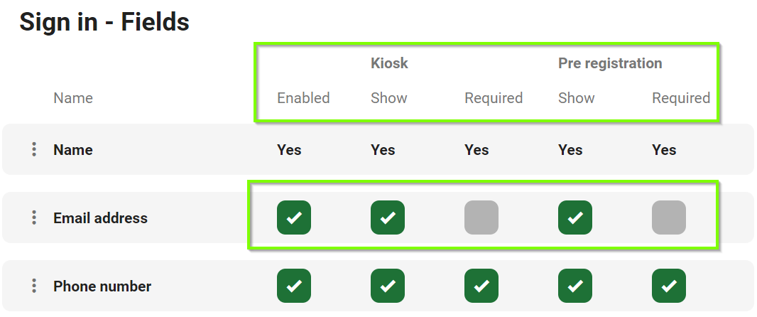Screen dimensions: 757x317
Task: Uncheck Enabled for Email address
Action: click(x=294, y=217)
